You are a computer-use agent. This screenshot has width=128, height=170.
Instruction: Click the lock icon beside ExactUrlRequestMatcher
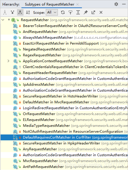click(20, 43)
